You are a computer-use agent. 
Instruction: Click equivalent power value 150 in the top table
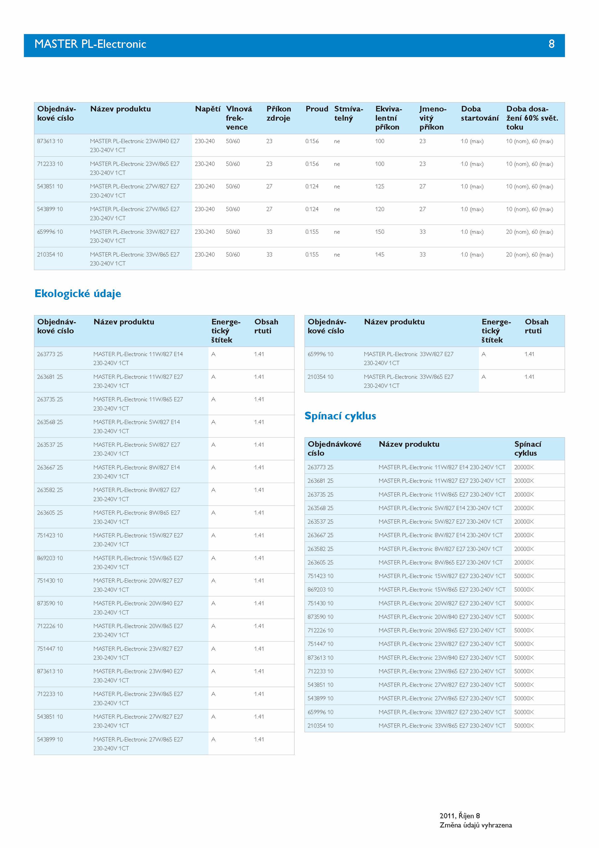(x=380, y=232)
